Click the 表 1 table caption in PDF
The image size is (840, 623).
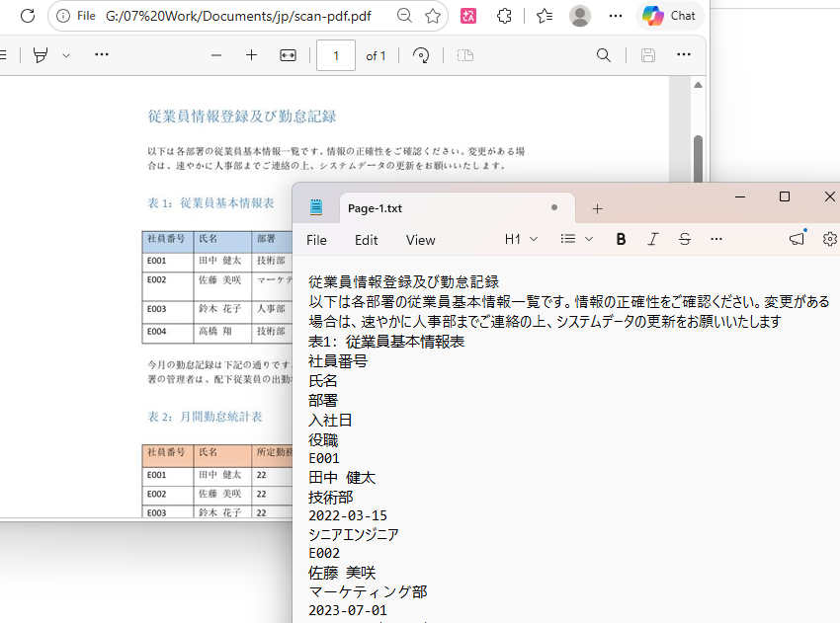[210, 202]
